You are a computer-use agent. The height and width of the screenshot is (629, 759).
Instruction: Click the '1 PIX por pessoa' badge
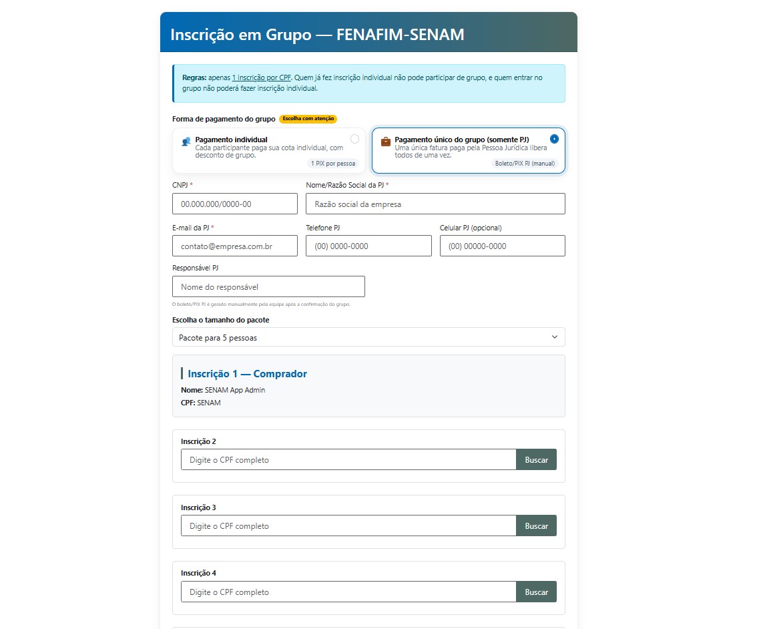pyautogui.click(x=332, y=163)
